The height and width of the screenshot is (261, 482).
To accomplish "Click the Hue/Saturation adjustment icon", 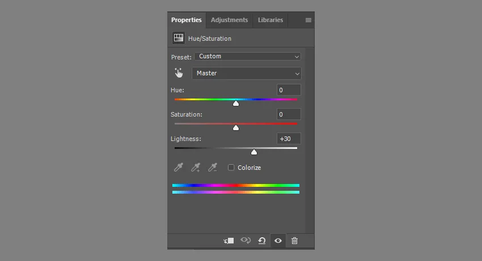I will coord(179,38).
